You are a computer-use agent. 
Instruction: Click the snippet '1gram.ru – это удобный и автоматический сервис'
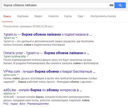coord(49,43)
